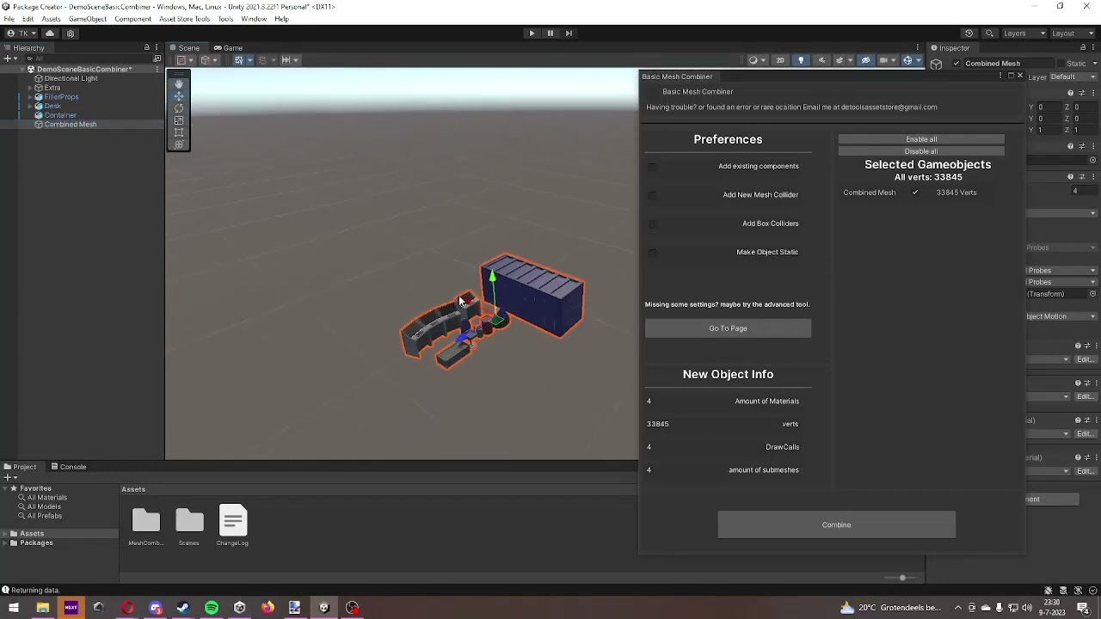Open the Unity package manager hexagon icon
The width and height of the screenshot is (1101, 619).
click(x=71, y=34)
